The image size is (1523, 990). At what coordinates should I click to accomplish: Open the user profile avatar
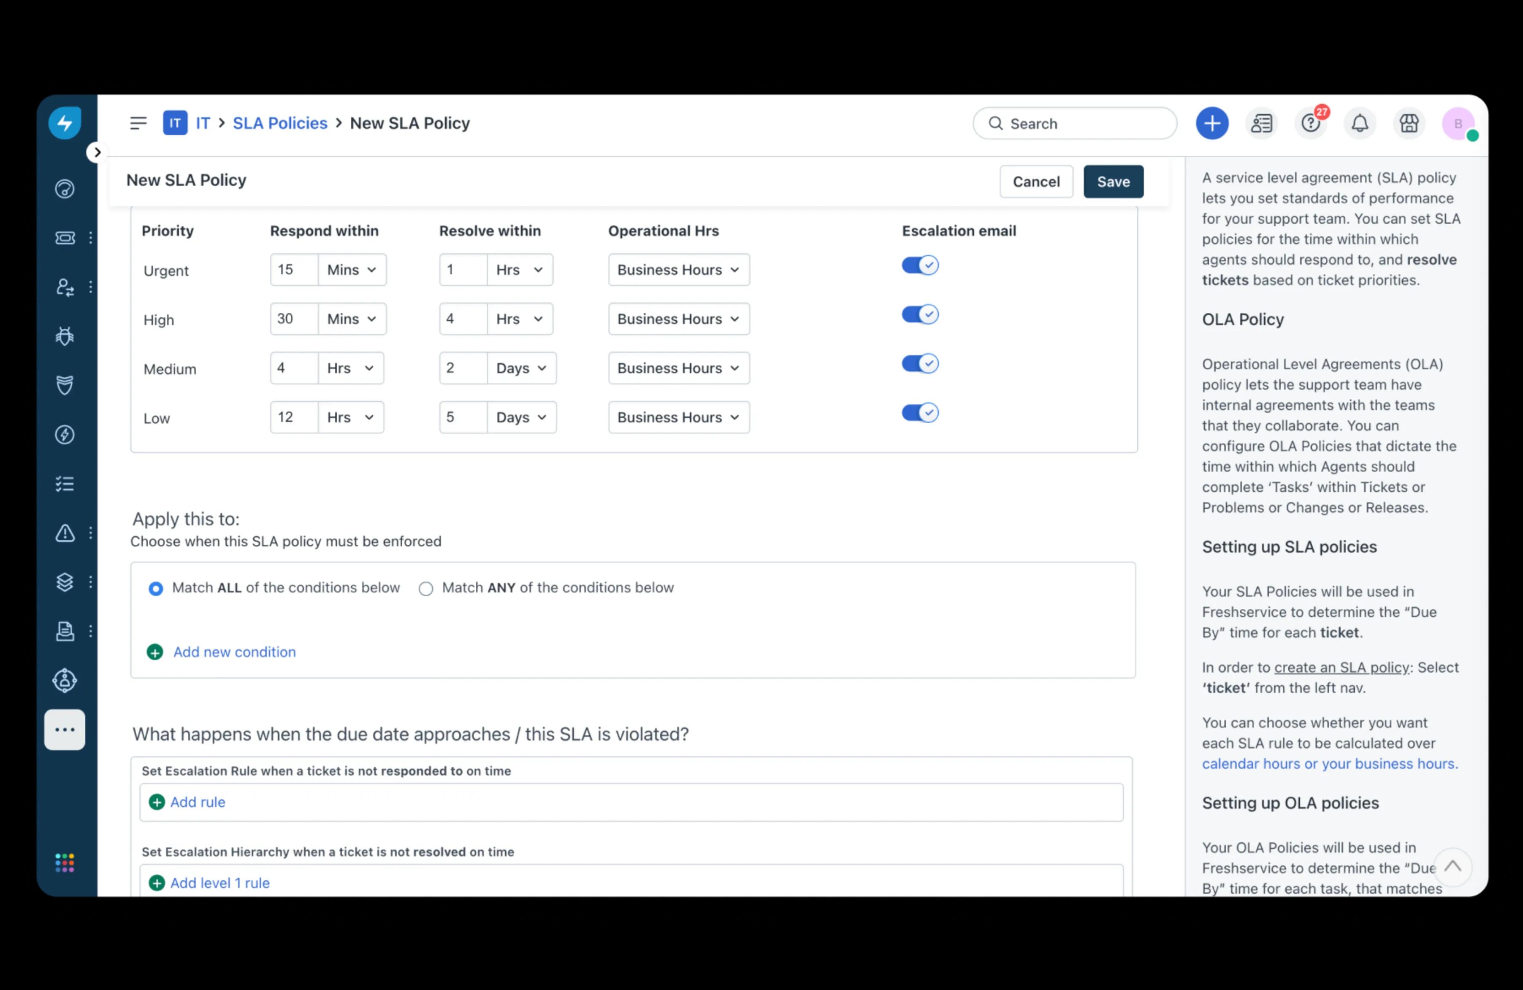[x=1458, y=123]
